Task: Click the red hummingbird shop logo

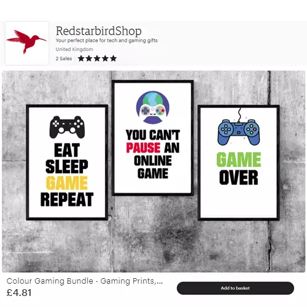Action: [27, 43]
